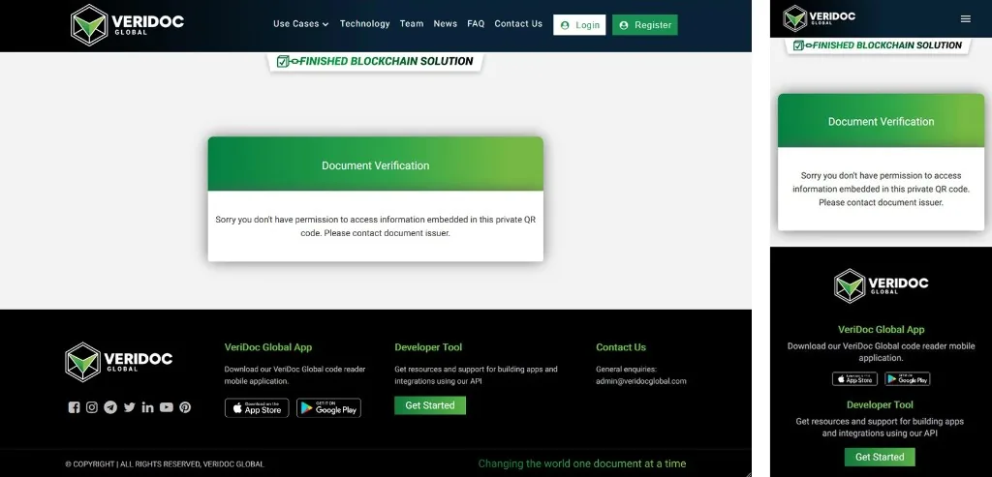Screen dimensions: 992x477
Task: Click Google Play badge in mobile view
Action: pyautogui.click(x=907, y=379)
